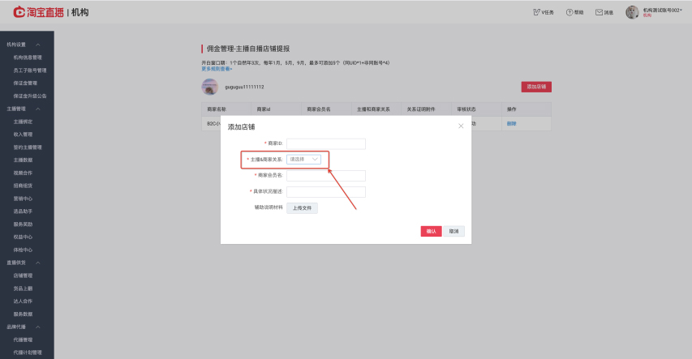692x359 pixels.
Task: Focus the 商家会员名 input field
Action: point(325,176)
